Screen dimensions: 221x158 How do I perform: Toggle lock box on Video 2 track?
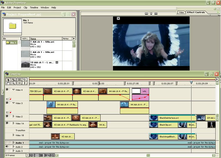[x=10, y=116]
